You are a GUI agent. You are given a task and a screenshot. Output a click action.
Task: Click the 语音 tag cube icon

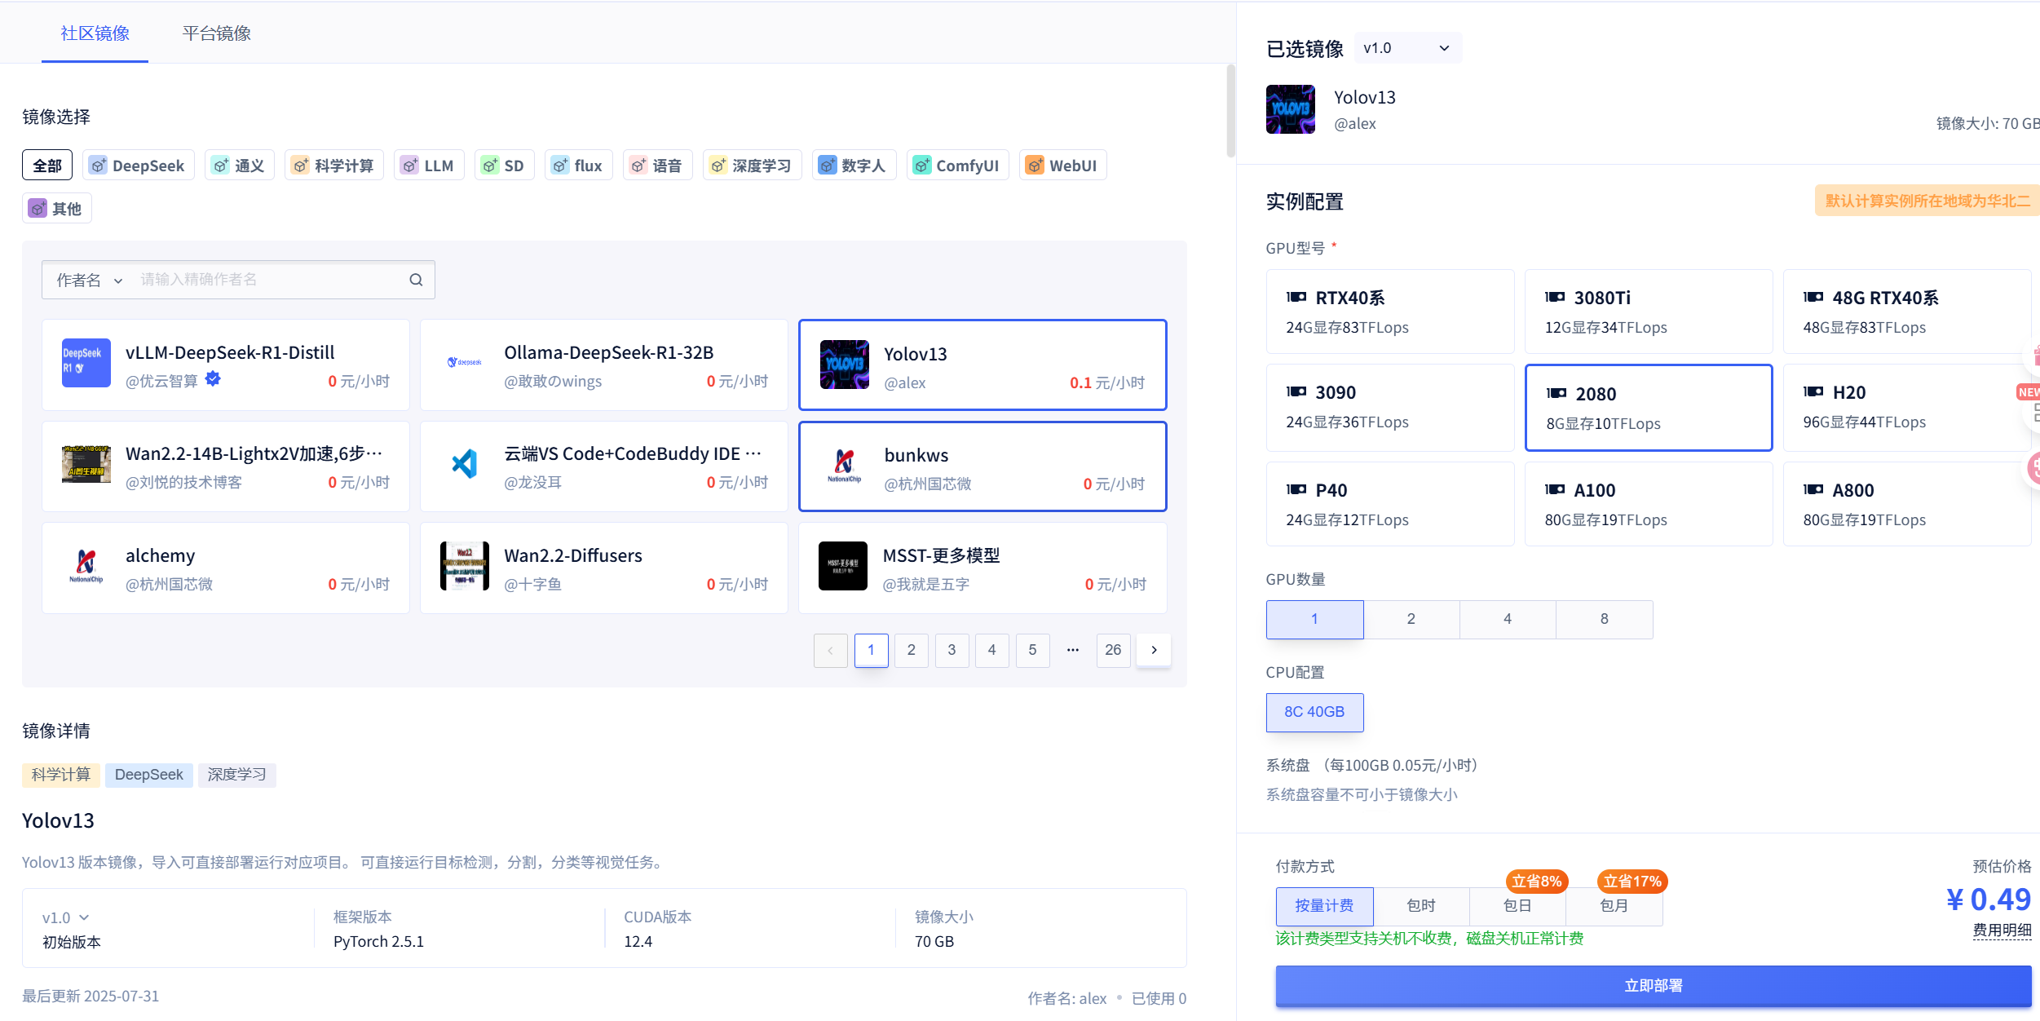pos(638,166)
